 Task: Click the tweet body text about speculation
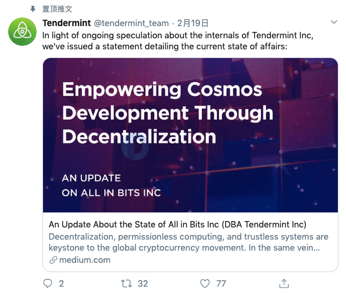177,41
